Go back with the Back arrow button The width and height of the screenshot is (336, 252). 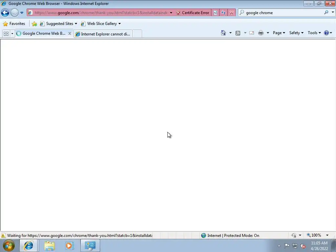tap(5, 13)
